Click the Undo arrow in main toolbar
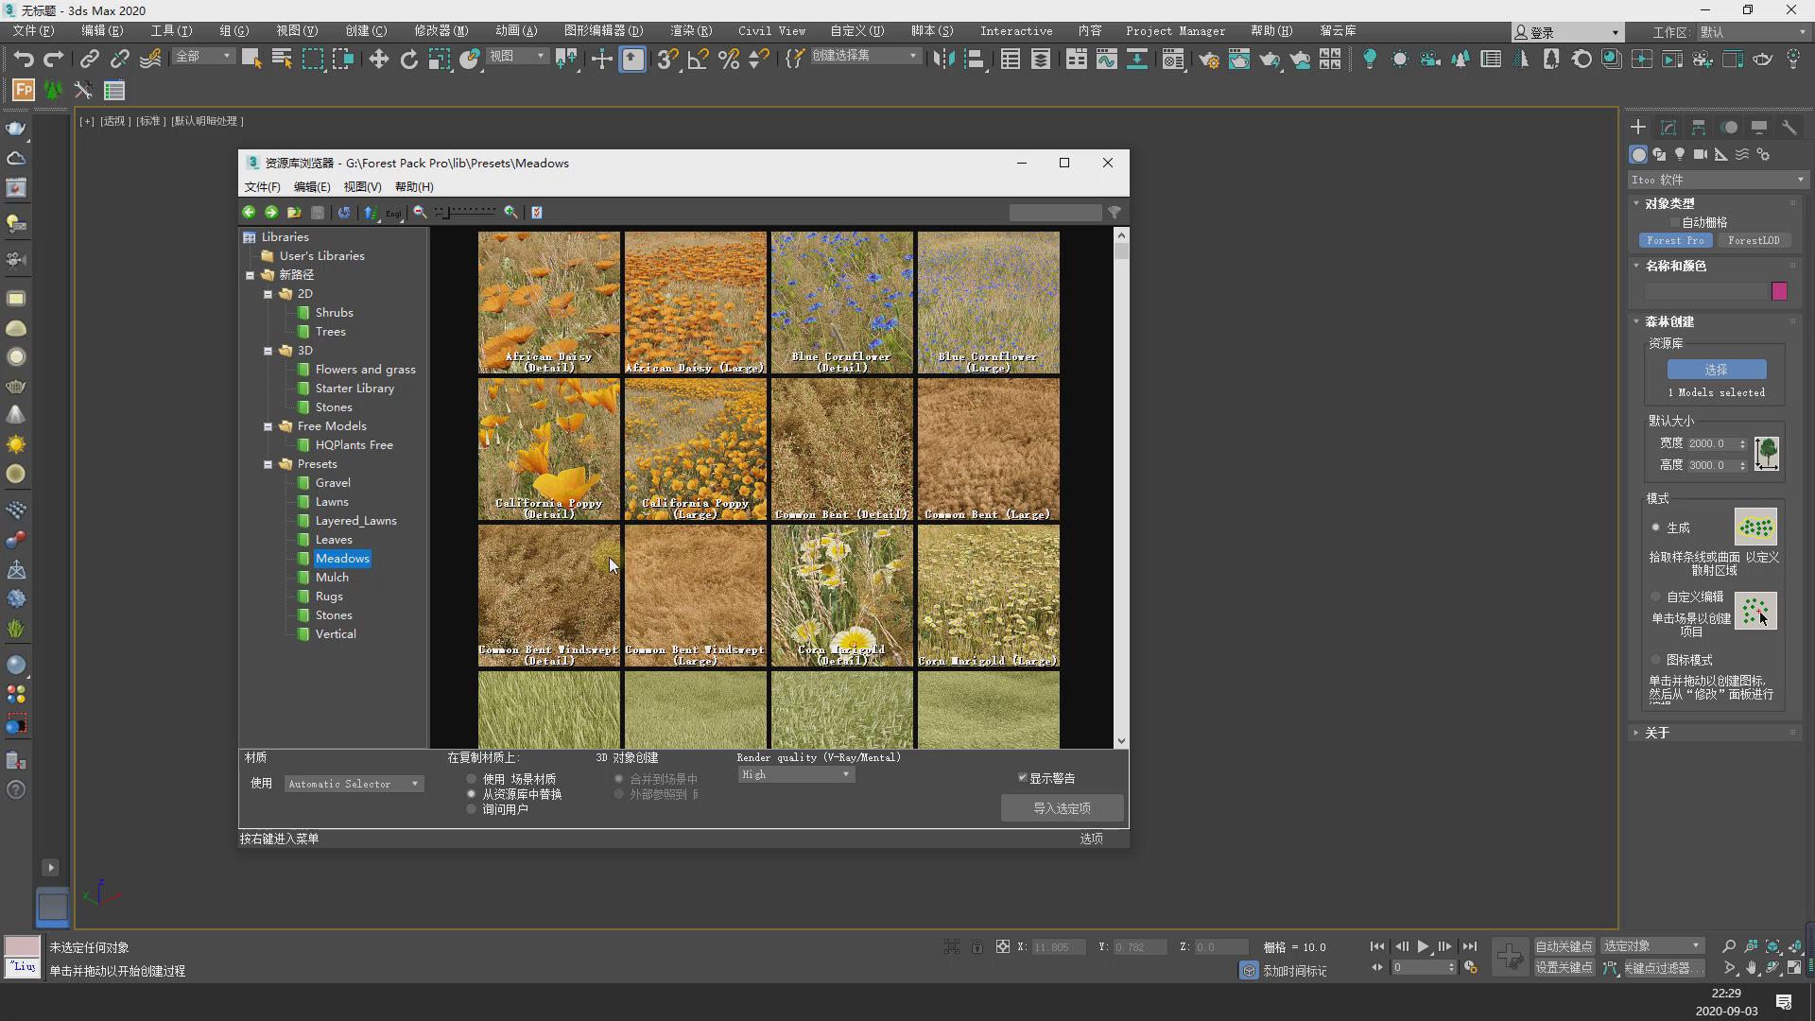 point(23,60)
